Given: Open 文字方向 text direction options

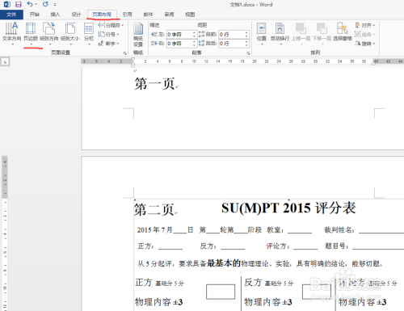Looking at the screenshot, I should [11, 33].
